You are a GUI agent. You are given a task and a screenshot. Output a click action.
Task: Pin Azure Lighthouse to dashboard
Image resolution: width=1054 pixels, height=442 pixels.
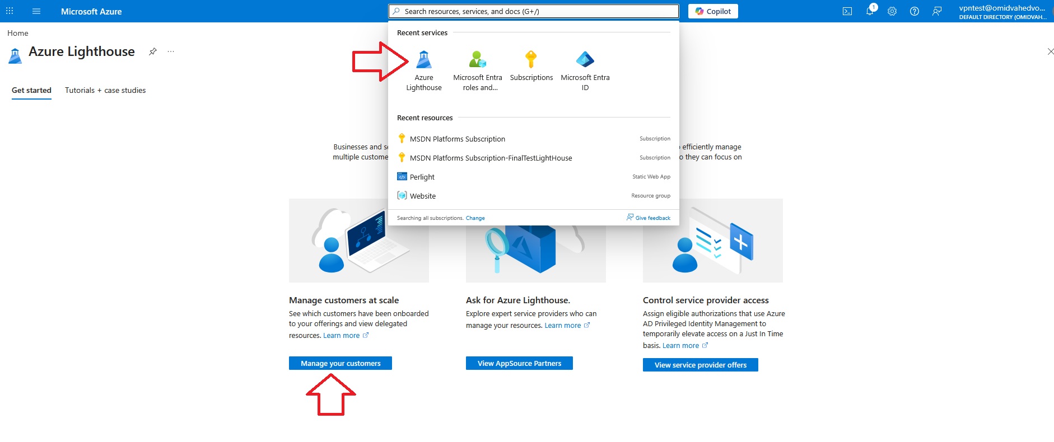(x=152, y=51)
